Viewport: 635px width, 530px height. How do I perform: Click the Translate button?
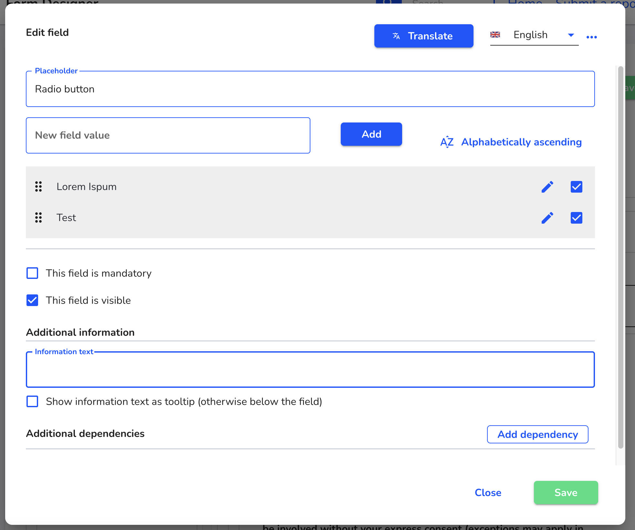click(423, 36)
